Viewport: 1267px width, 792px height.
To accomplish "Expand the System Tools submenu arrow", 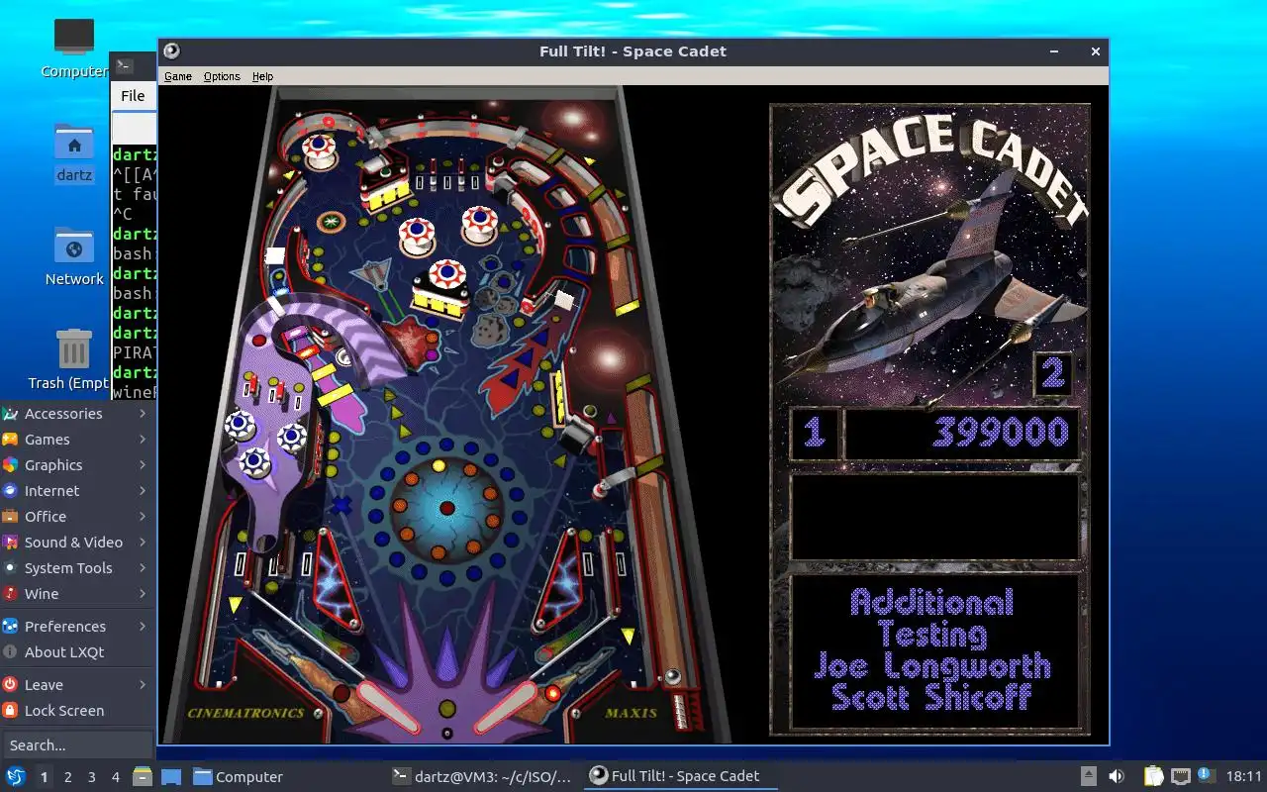I will click(143, 568).
